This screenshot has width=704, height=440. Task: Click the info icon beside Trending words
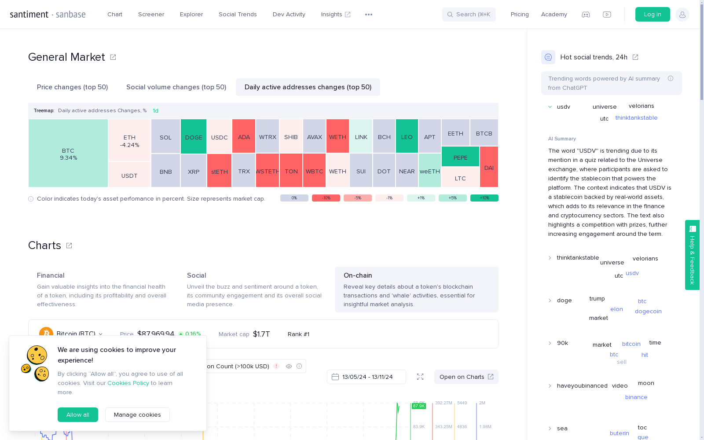[671, 78]
